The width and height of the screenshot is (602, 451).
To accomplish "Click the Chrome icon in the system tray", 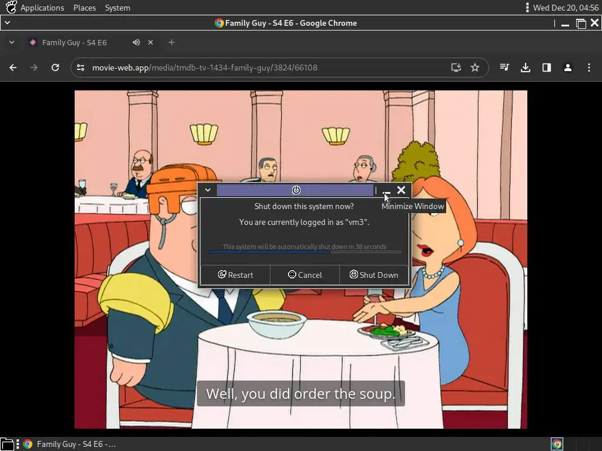I will (x=557, y=444).
